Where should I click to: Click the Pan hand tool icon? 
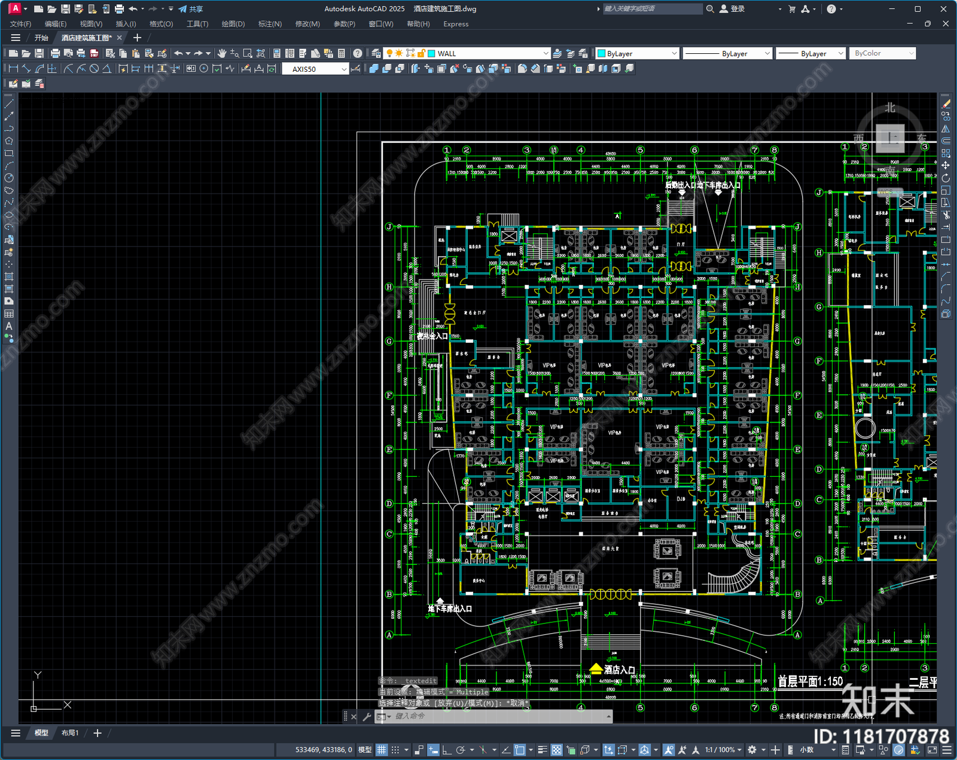coord(222,53)
